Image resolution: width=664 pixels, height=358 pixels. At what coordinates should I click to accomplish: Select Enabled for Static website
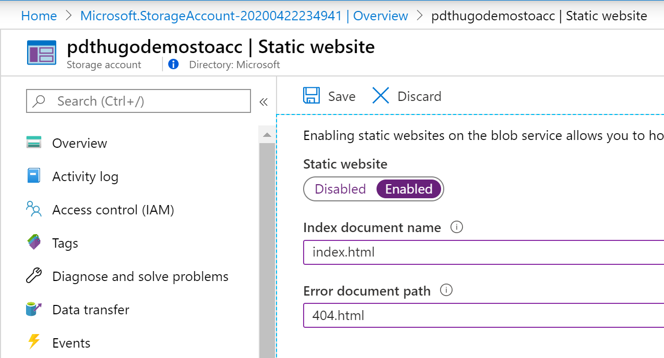[x=409, y=189]
